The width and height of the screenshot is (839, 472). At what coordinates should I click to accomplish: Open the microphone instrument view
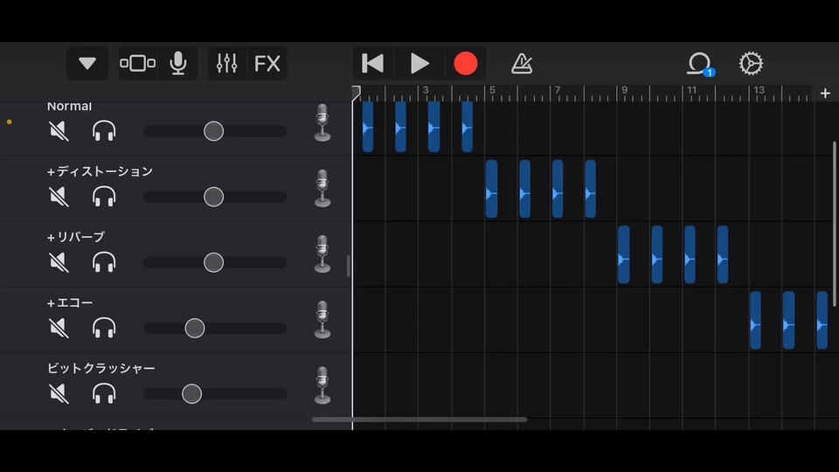coord(178,64)
